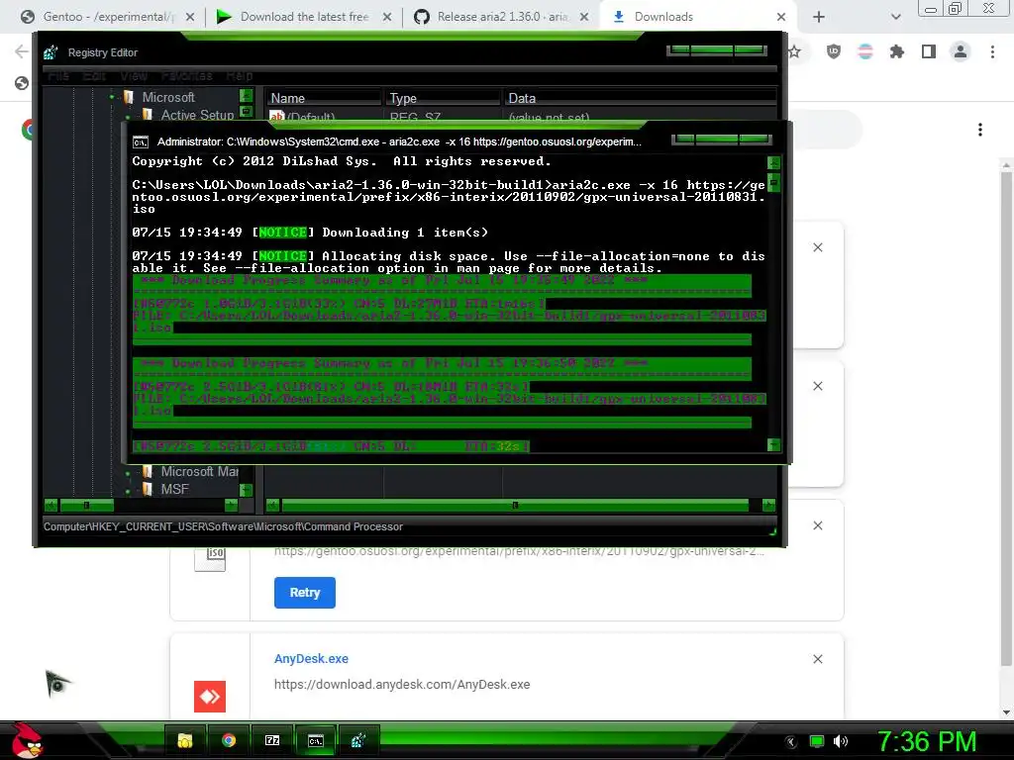Screen dimensions: 1014x760
Task: Open Registry Editor Help menu
Action: click(x=240, y=75)
